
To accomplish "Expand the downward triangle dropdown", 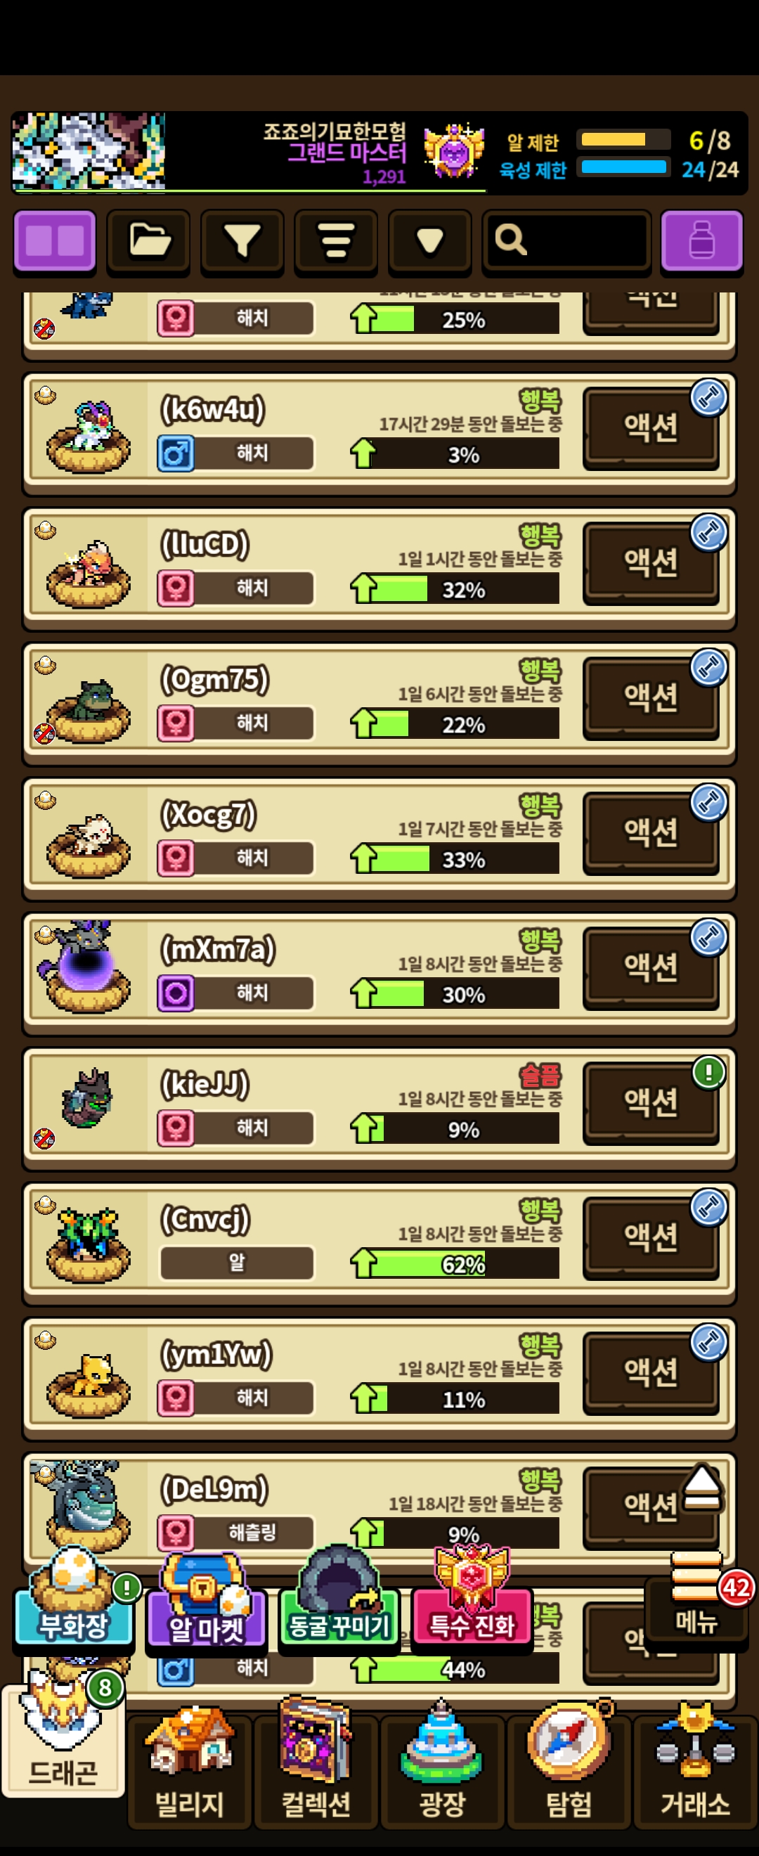I will click(x=430, y=242).
